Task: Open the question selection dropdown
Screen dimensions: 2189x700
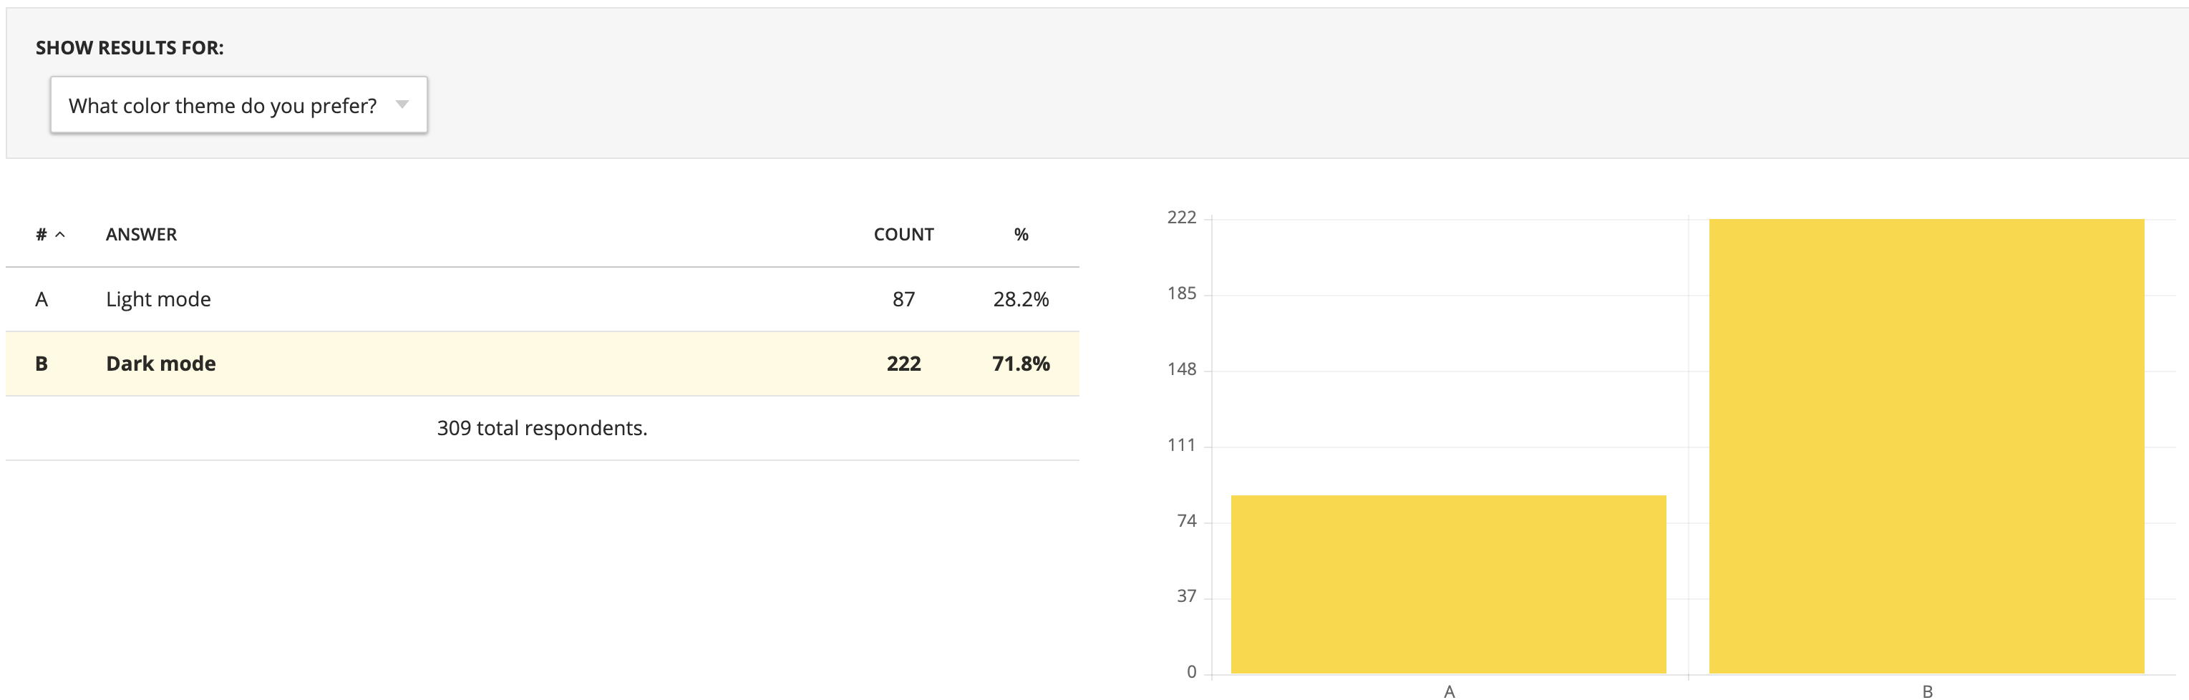Action: (x=238, y=104)
